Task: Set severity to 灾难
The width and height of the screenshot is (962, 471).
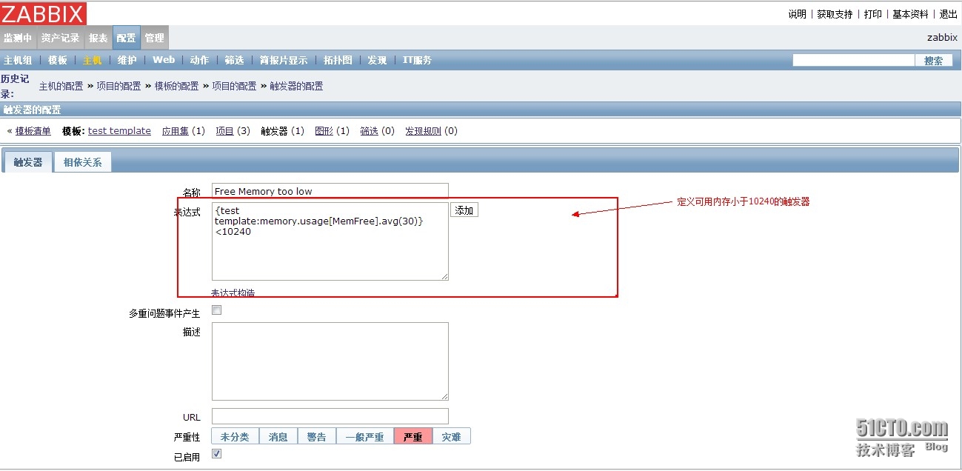Action: 452,436
